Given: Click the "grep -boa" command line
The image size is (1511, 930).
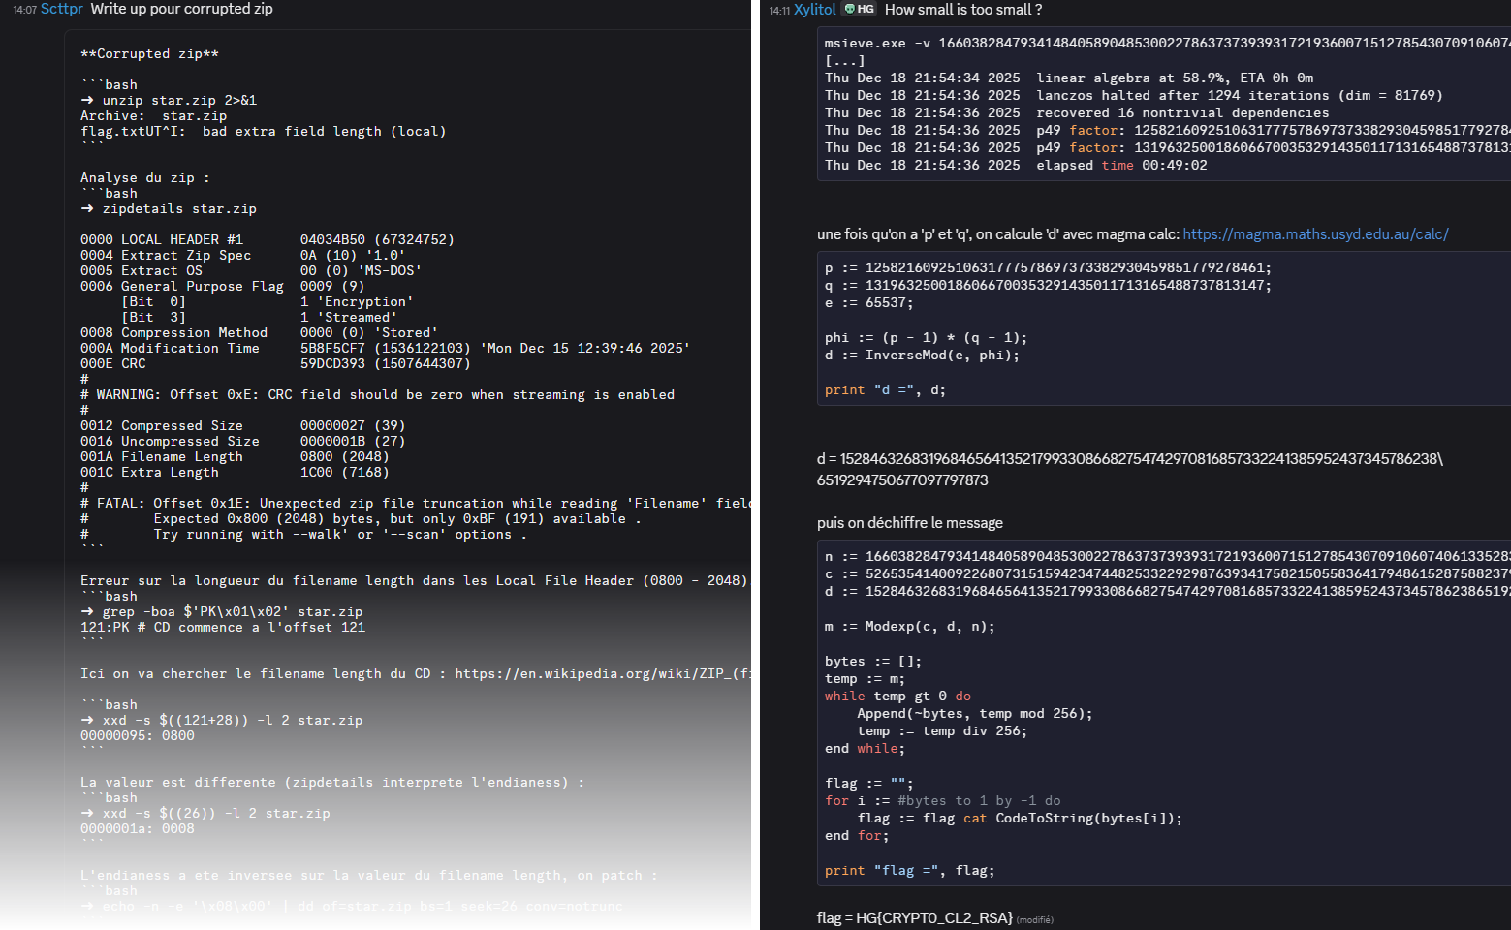Looking at the screenshot, I should coord(232,612).
